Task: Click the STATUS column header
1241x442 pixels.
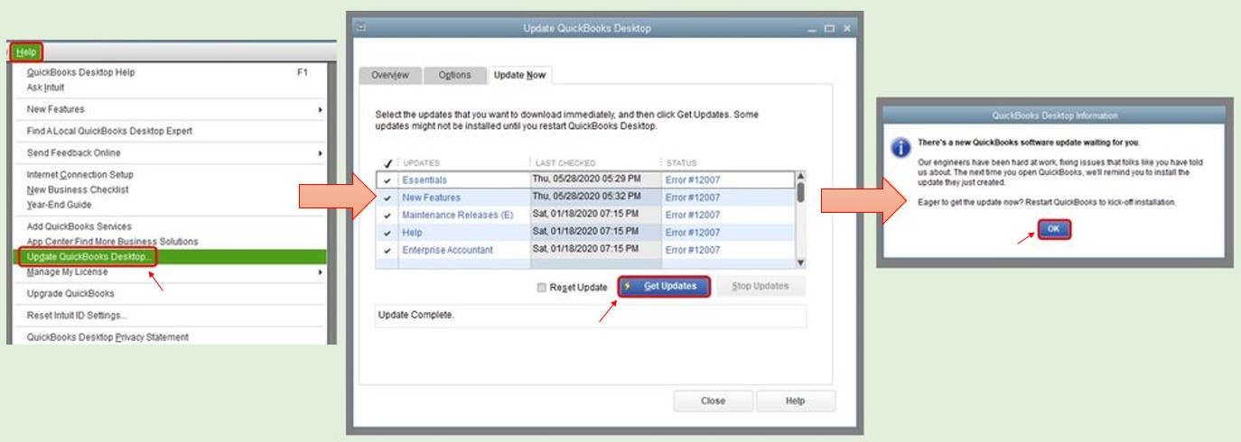Action: (x=682, y=162)
